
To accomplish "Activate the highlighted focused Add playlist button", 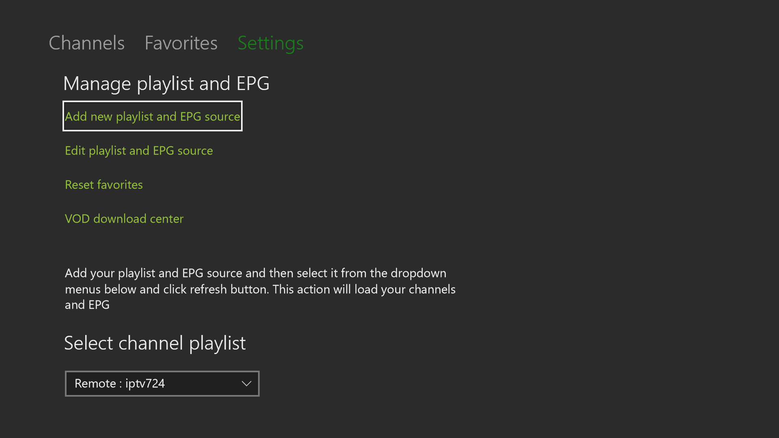I will click(x=152, y=116).
